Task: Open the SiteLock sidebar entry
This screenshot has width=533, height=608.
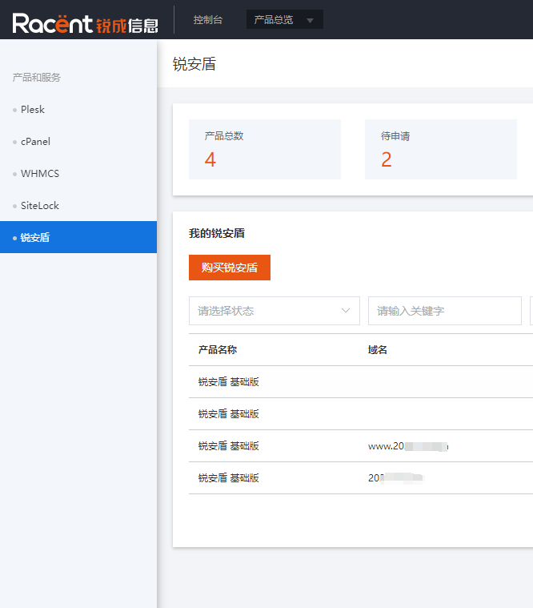Action: [x=40, y=206]
